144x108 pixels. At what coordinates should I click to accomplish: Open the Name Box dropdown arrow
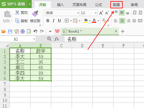[34, 39]
